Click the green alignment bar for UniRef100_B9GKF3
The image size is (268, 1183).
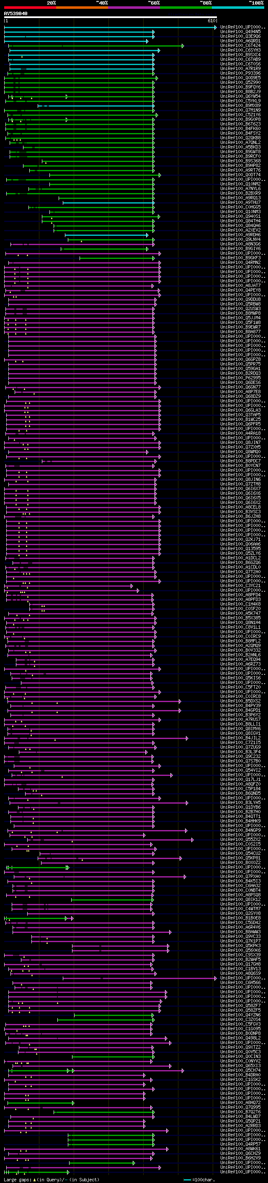[117, 258]
